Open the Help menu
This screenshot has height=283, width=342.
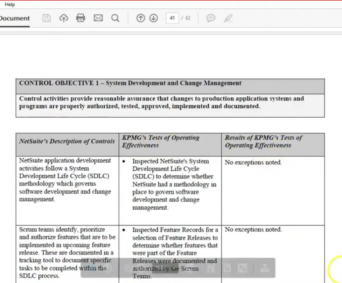tap(9, 4)
